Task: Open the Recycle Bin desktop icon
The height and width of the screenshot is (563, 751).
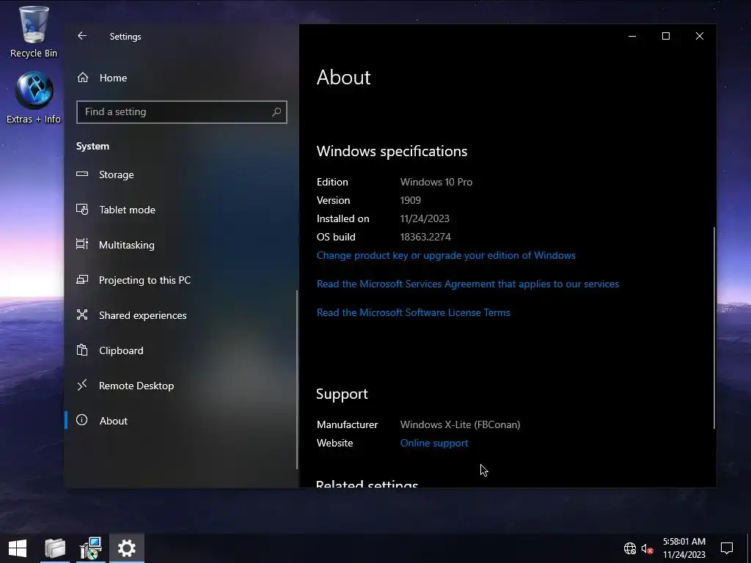Action: coord(34,32)
